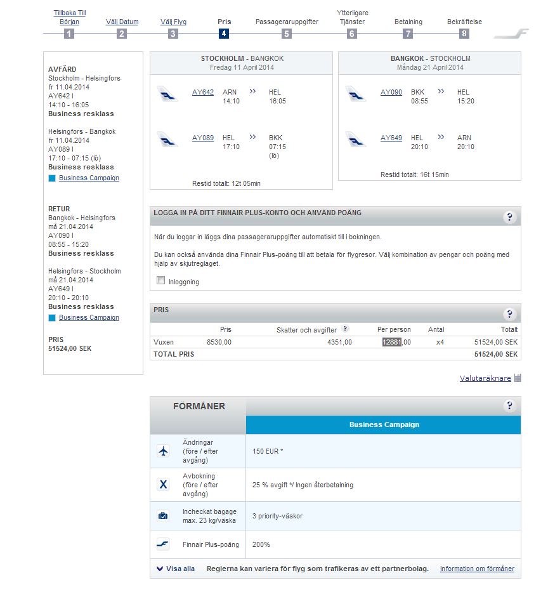Click the Skatter och avgifter info icon
Screen dimensions: 548x592
pos(345,329)
